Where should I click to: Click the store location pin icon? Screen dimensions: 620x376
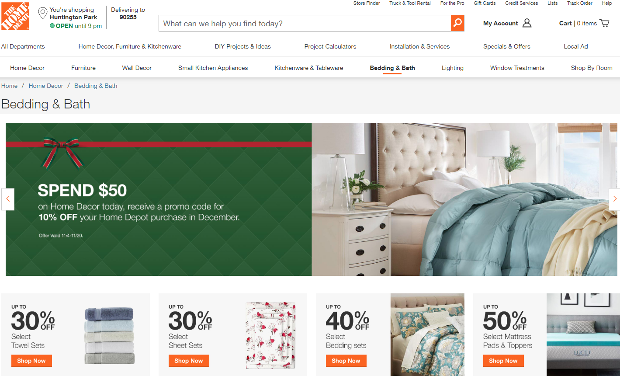coord(43,13)
